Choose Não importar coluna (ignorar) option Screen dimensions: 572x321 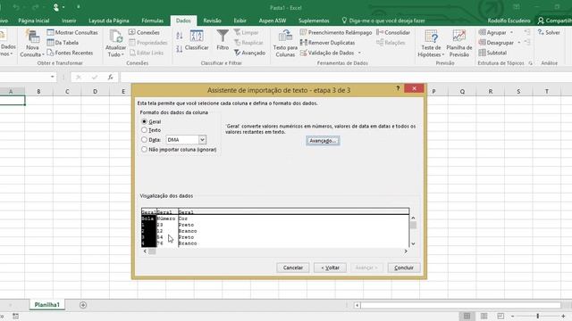click(144, 149)
